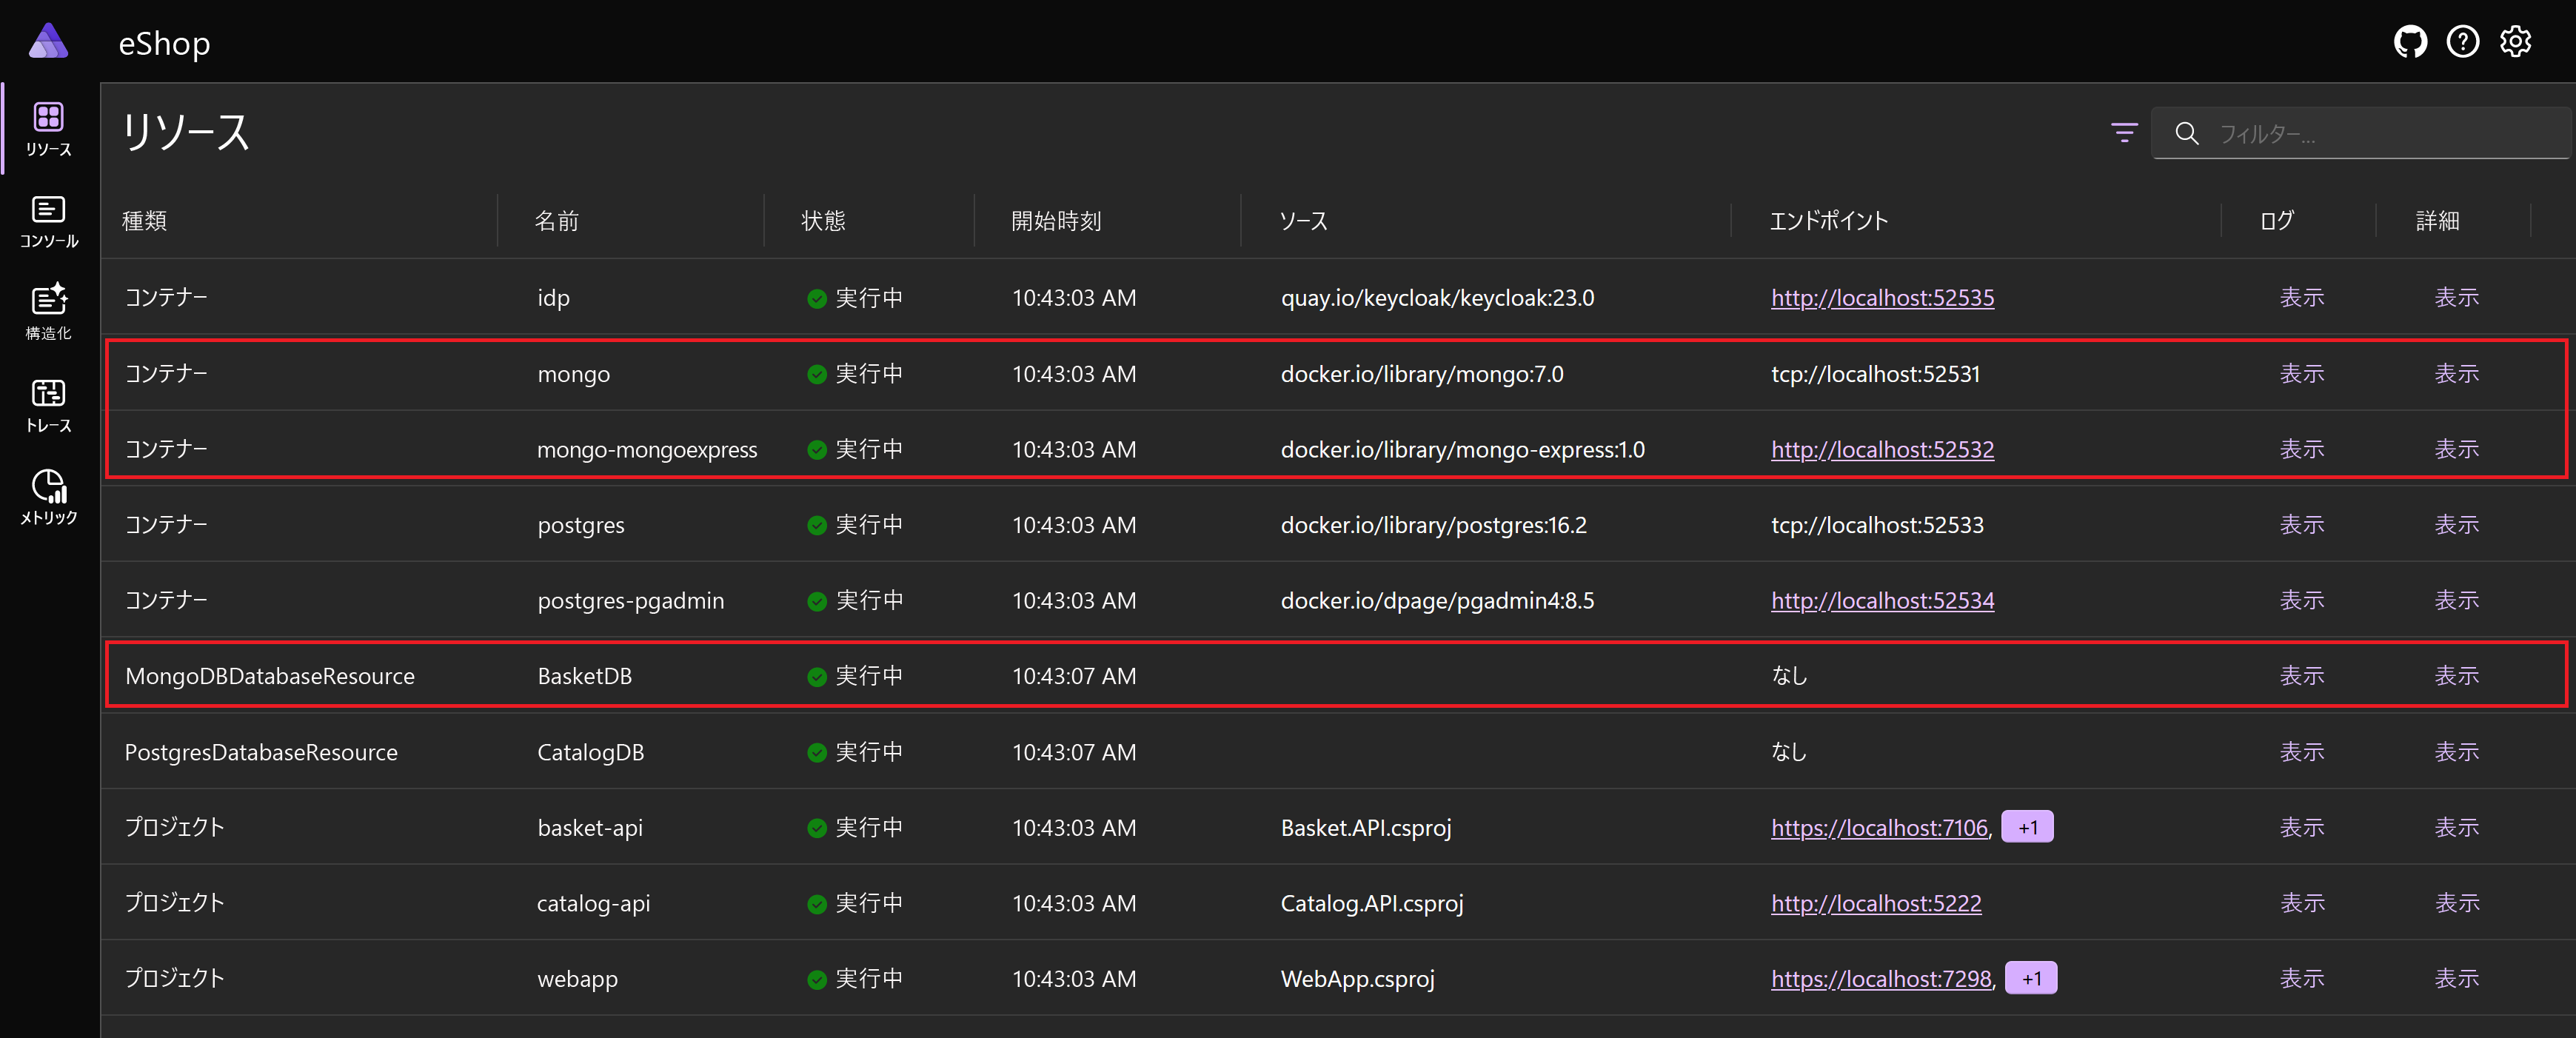
Task: Click the running status icon for mongo
Action: point(816,375)
